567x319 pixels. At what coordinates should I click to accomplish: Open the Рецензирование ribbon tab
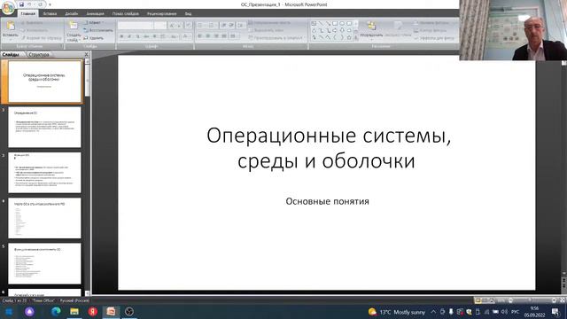pyautogui.click(x=161, y=14)
